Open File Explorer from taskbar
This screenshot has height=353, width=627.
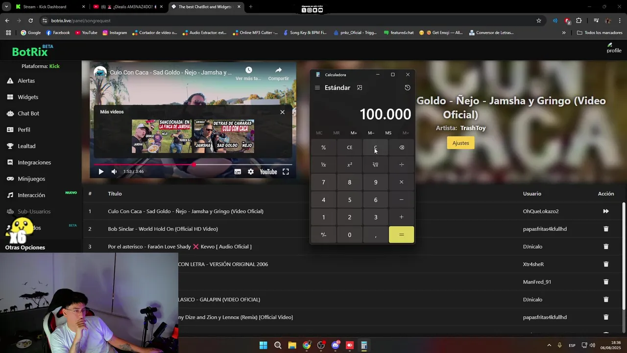coord(292,345)
